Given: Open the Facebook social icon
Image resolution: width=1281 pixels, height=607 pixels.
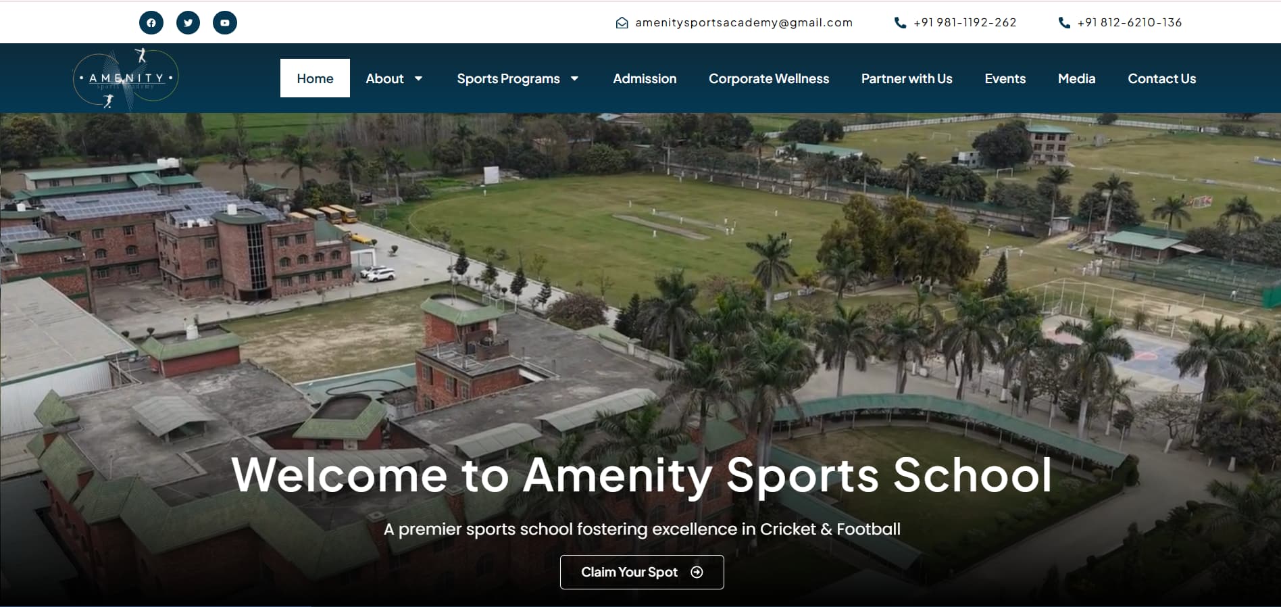Looking at the screenshot, I should (151, 23).
